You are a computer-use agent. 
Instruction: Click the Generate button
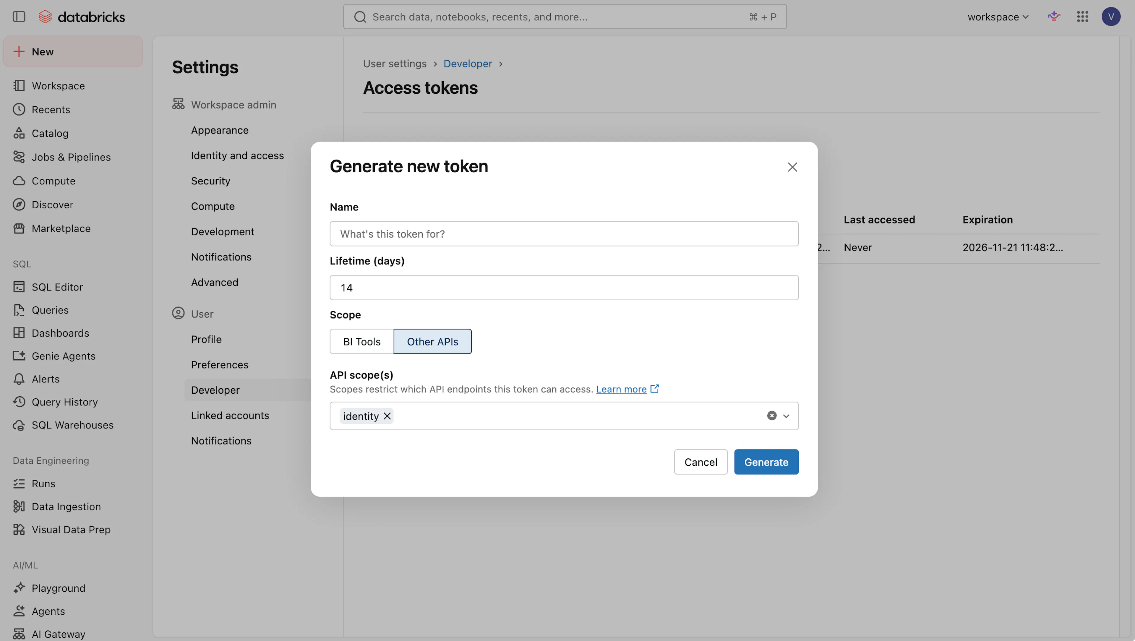point(766,462)
